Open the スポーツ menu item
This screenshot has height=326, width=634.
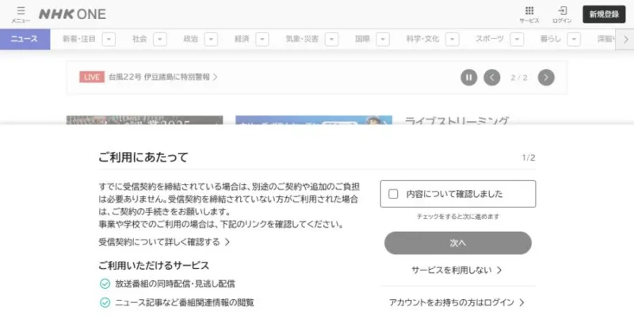tap(489, 39)
